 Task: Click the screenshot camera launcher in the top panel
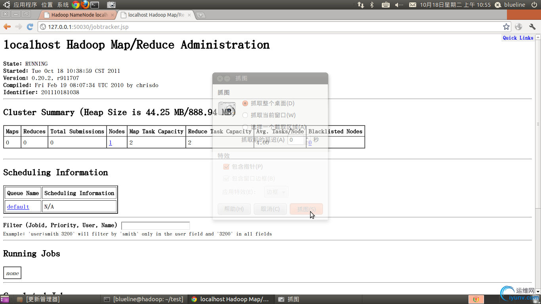pyautogui.click(x=112, y=5)
